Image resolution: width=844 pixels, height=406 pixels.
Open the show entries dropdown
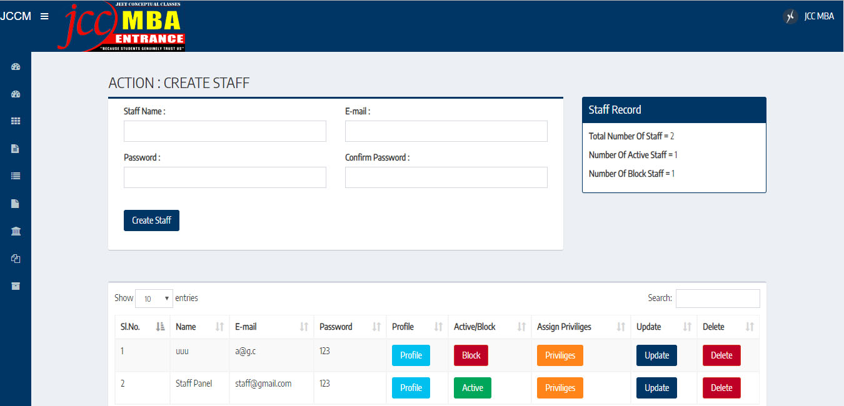[x=154, y=299]
